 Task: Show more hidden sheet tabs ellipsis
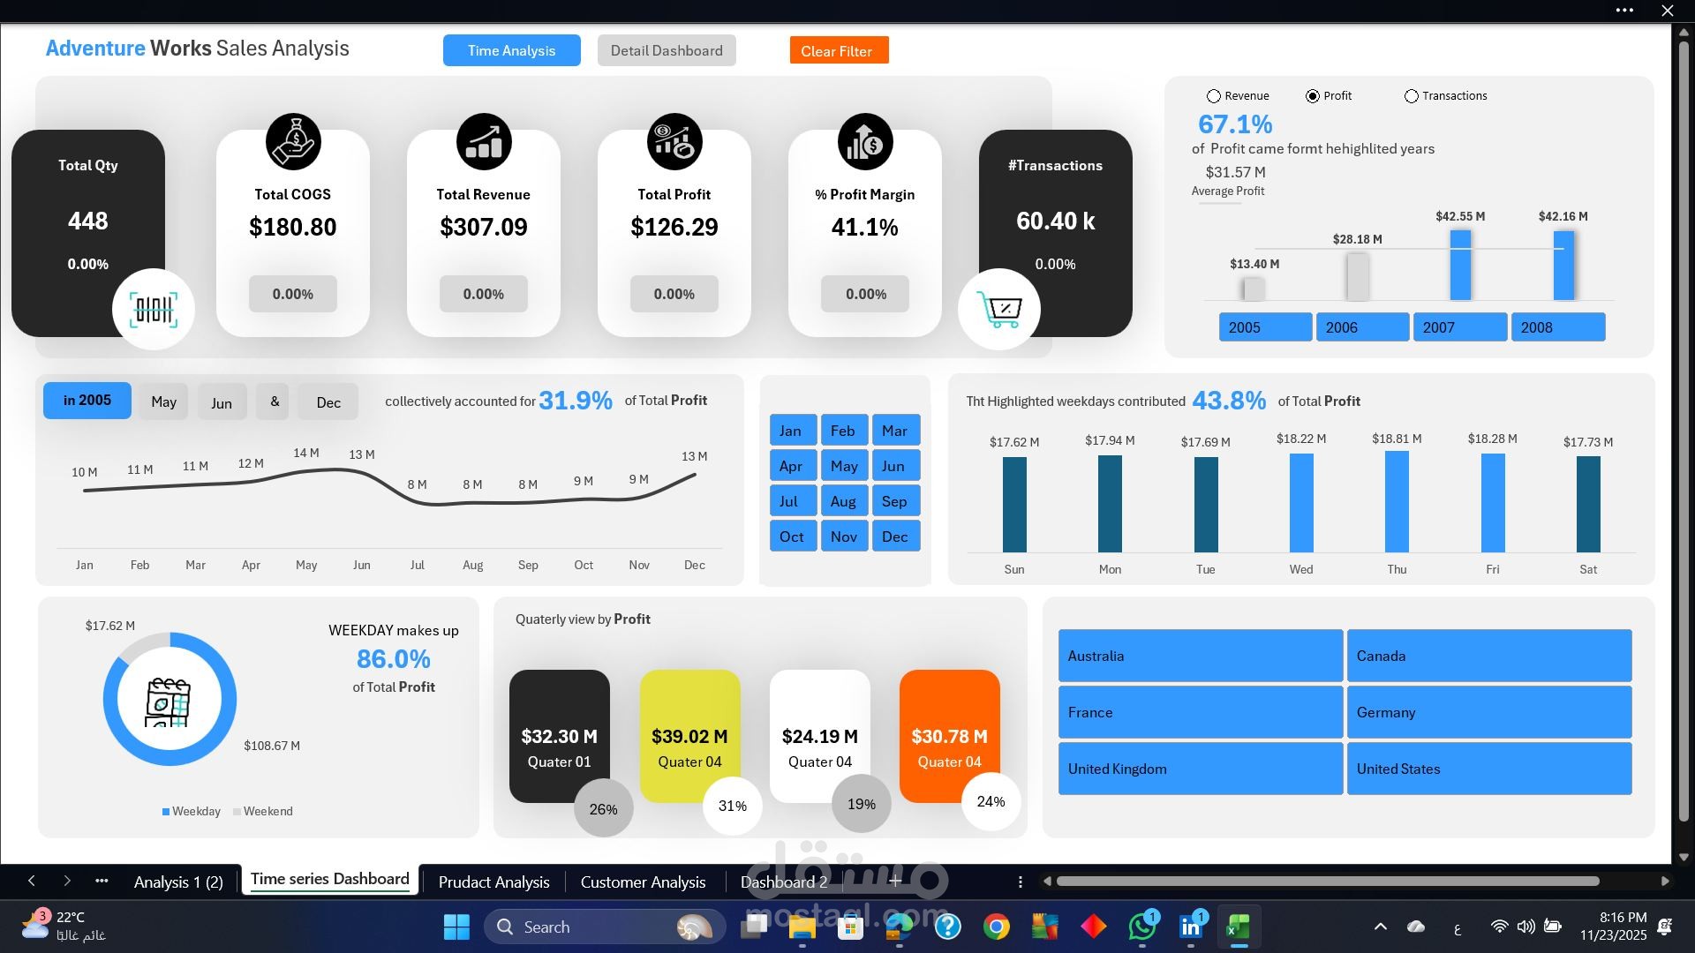[x=102, y=881]
